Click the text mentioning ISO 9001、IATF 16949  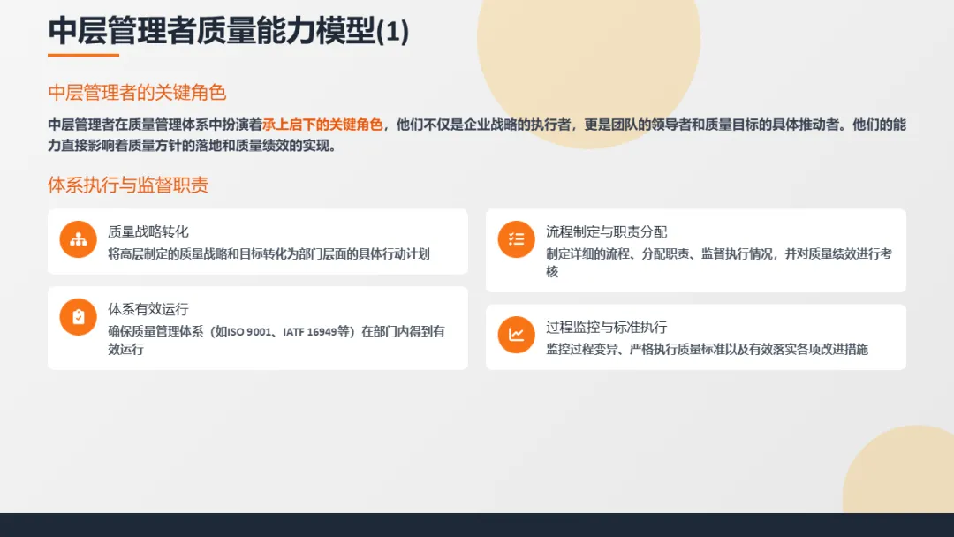click(x=276, y=340)
